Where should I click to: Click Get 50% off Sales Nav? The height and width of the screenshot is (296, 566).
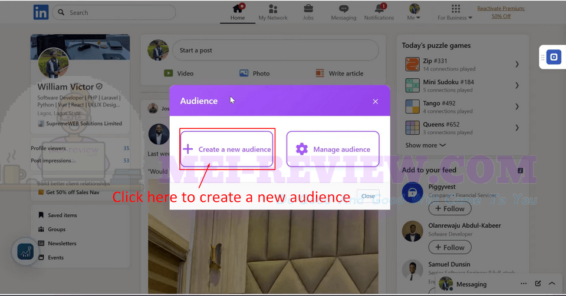(x=73, y=192)
